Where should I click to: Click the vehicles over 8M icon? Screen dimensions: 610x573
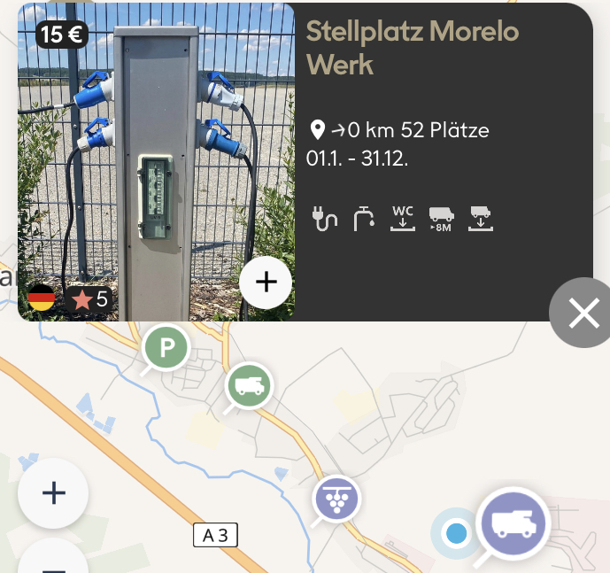click(x=442, y=220)
